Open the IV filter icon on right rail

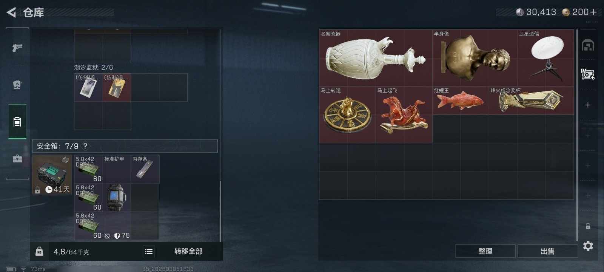click(587, 74)
